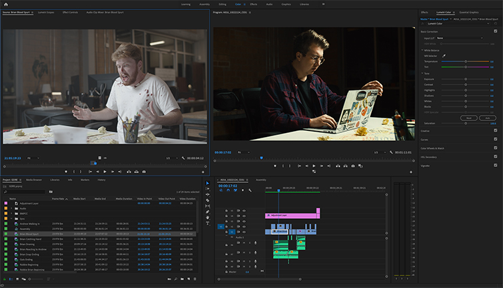Click Temperature slider handle
Screen dimensions: 503x288
click(466, 61)
